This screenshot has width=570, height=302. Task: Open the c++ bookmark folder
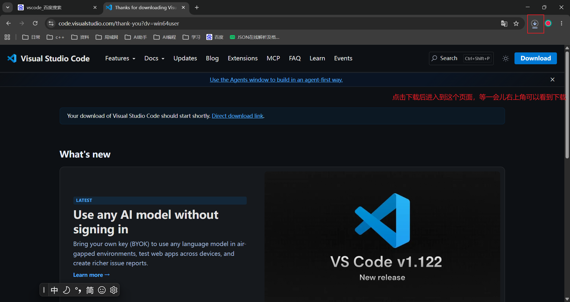click(x=56, y=37)
